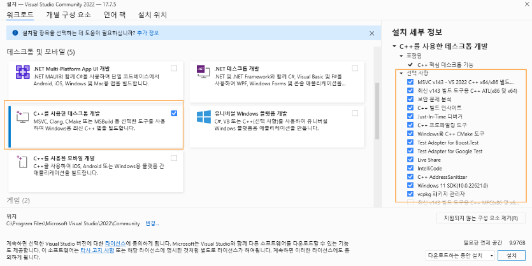Collapse the 포함됨 section
The height and width of the screenshot is (266, 532).
click(x=401, y=55)
